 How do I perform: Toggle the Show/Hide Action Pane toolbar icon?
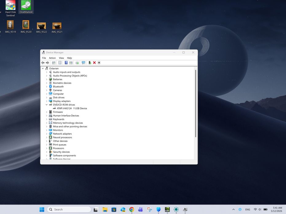(71, 63)
